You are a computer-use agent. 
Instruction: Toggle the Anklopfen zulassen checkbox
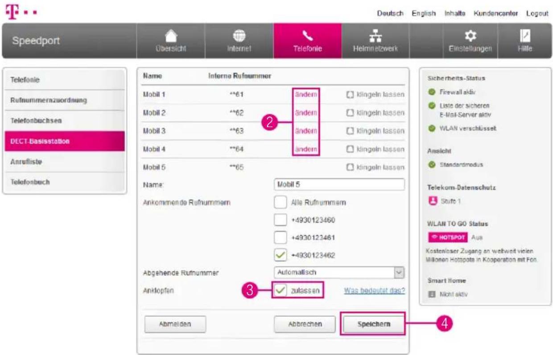click(x=280, y=290)
